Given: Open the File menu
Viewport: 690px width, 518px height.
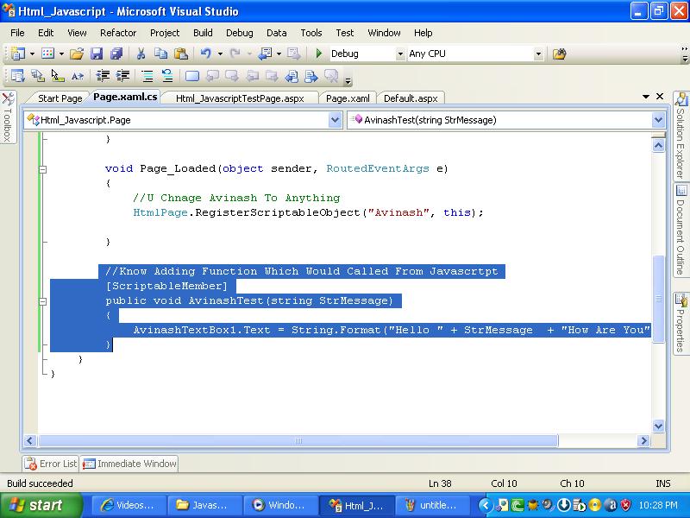Looking at the screenshot, I should pos(17,33).
